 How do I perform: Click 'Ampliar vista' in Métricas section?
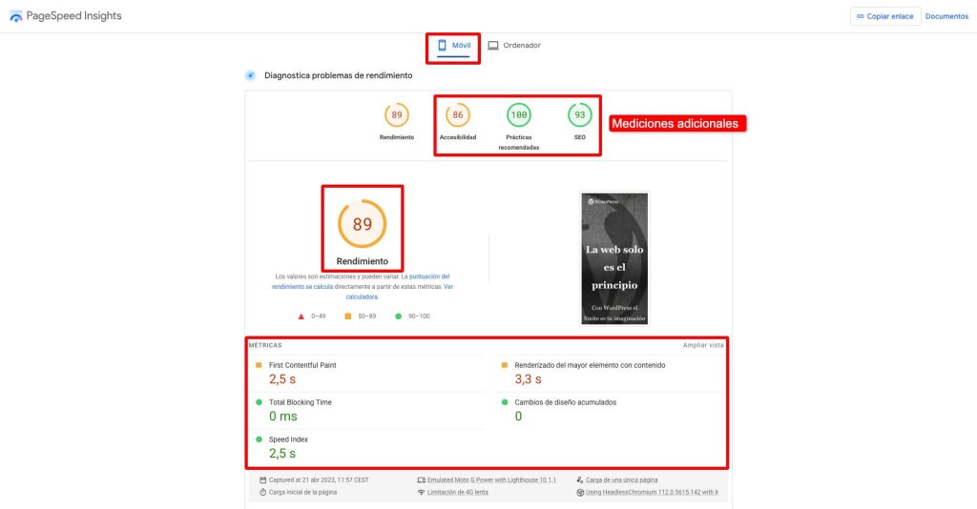tap(703, 345)
